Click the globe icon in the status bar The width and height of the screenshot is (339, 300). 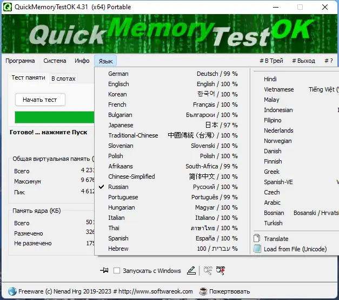coord(12,291)
